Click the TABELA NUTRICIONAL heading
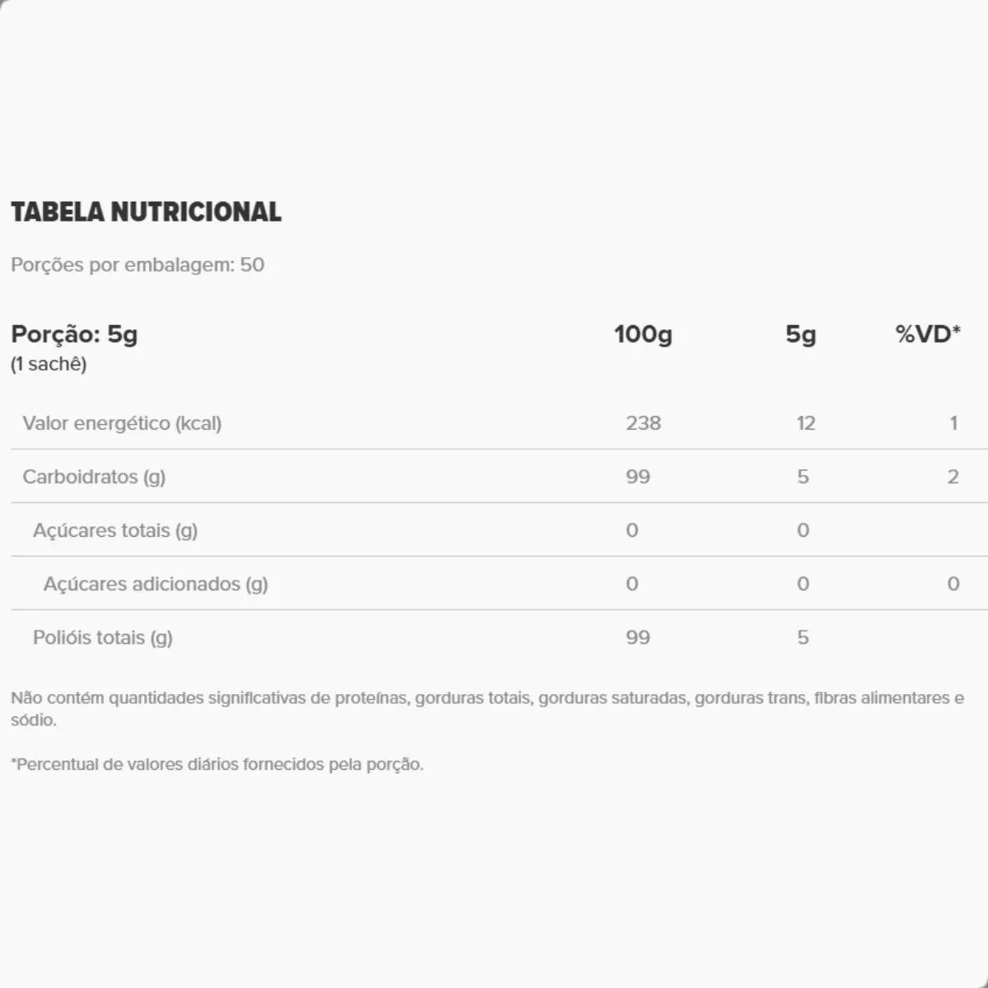988x988 pixels. click(146, 212)
